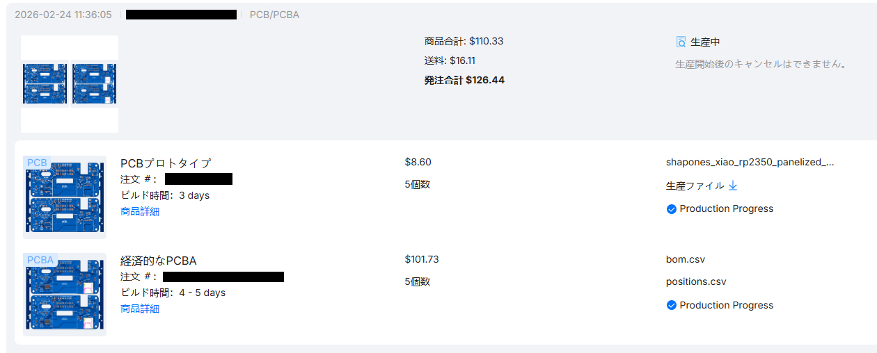Click the 生産中 status document icon
Screen dimensions: 877x353
[x=681, y=42]
